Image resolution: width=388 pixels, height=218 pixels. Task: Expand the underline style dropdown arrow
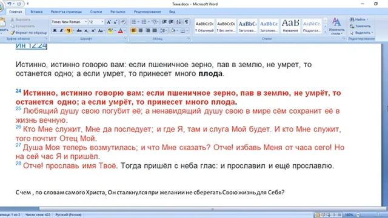click(x=73, y=31)
